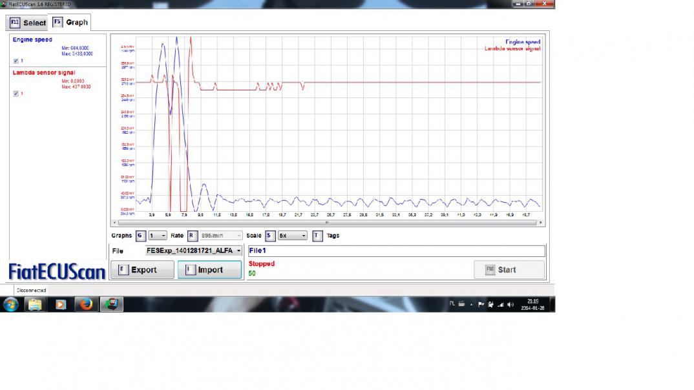Uncheck the Engine speed series checkbox

16,61
